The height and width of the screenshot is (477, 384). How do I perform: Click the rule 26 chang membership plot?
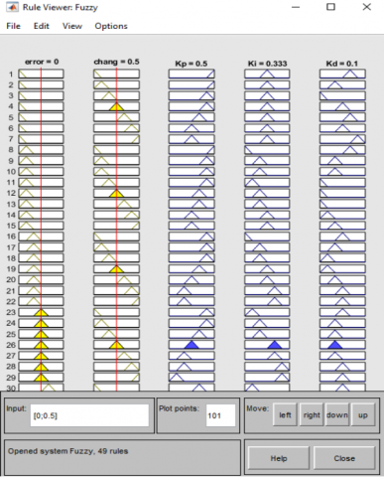pyautogui.click(x=116, y=345)
